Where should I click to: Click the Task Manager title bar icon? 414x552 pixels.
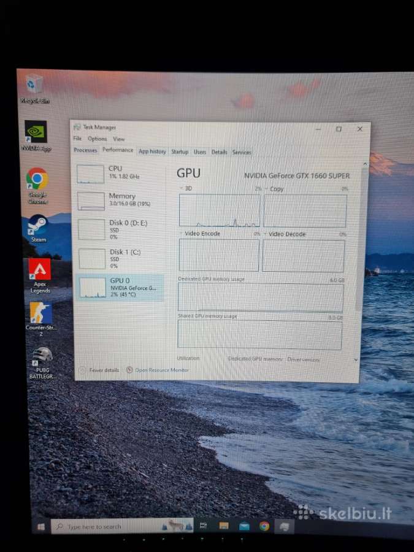tap(77, 127)
